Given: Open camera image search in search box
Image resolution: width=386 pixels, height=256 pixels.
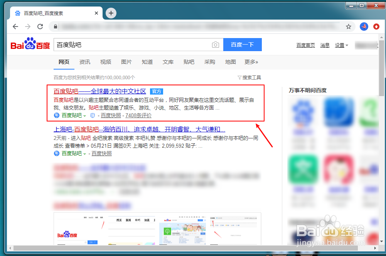Looking at the screenshot, I should pos(216,45).
